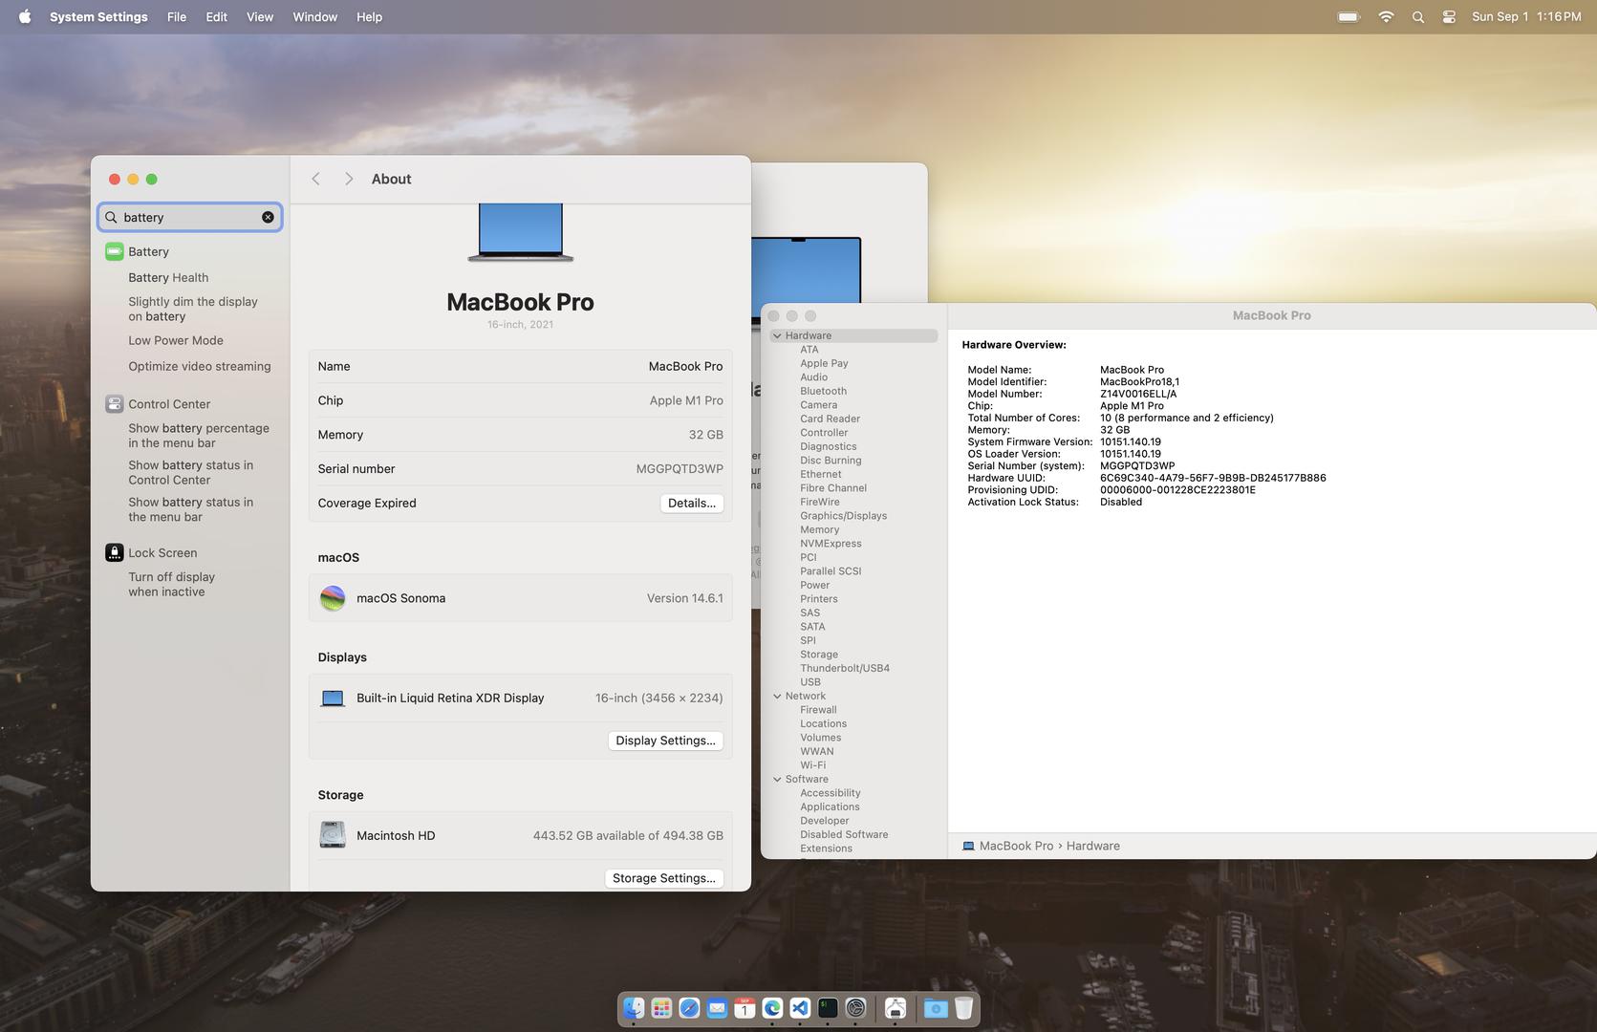Viewport: 1597px width, 1032px height.
Task: Select Low Power Mode search result
Action: [x=176, y=340]
